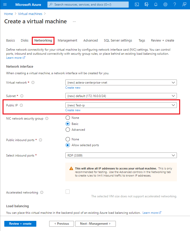Open the hamburger portal menu

5,5
